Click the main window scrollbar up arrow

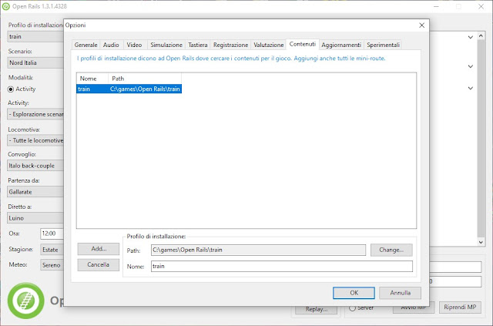click(481, 36)
